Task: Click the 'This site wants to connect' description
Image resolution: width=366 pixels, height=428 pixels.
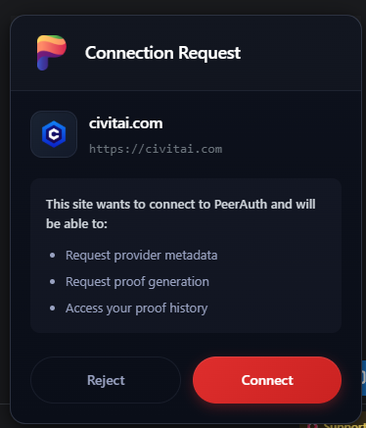Action: pos(181,214)
